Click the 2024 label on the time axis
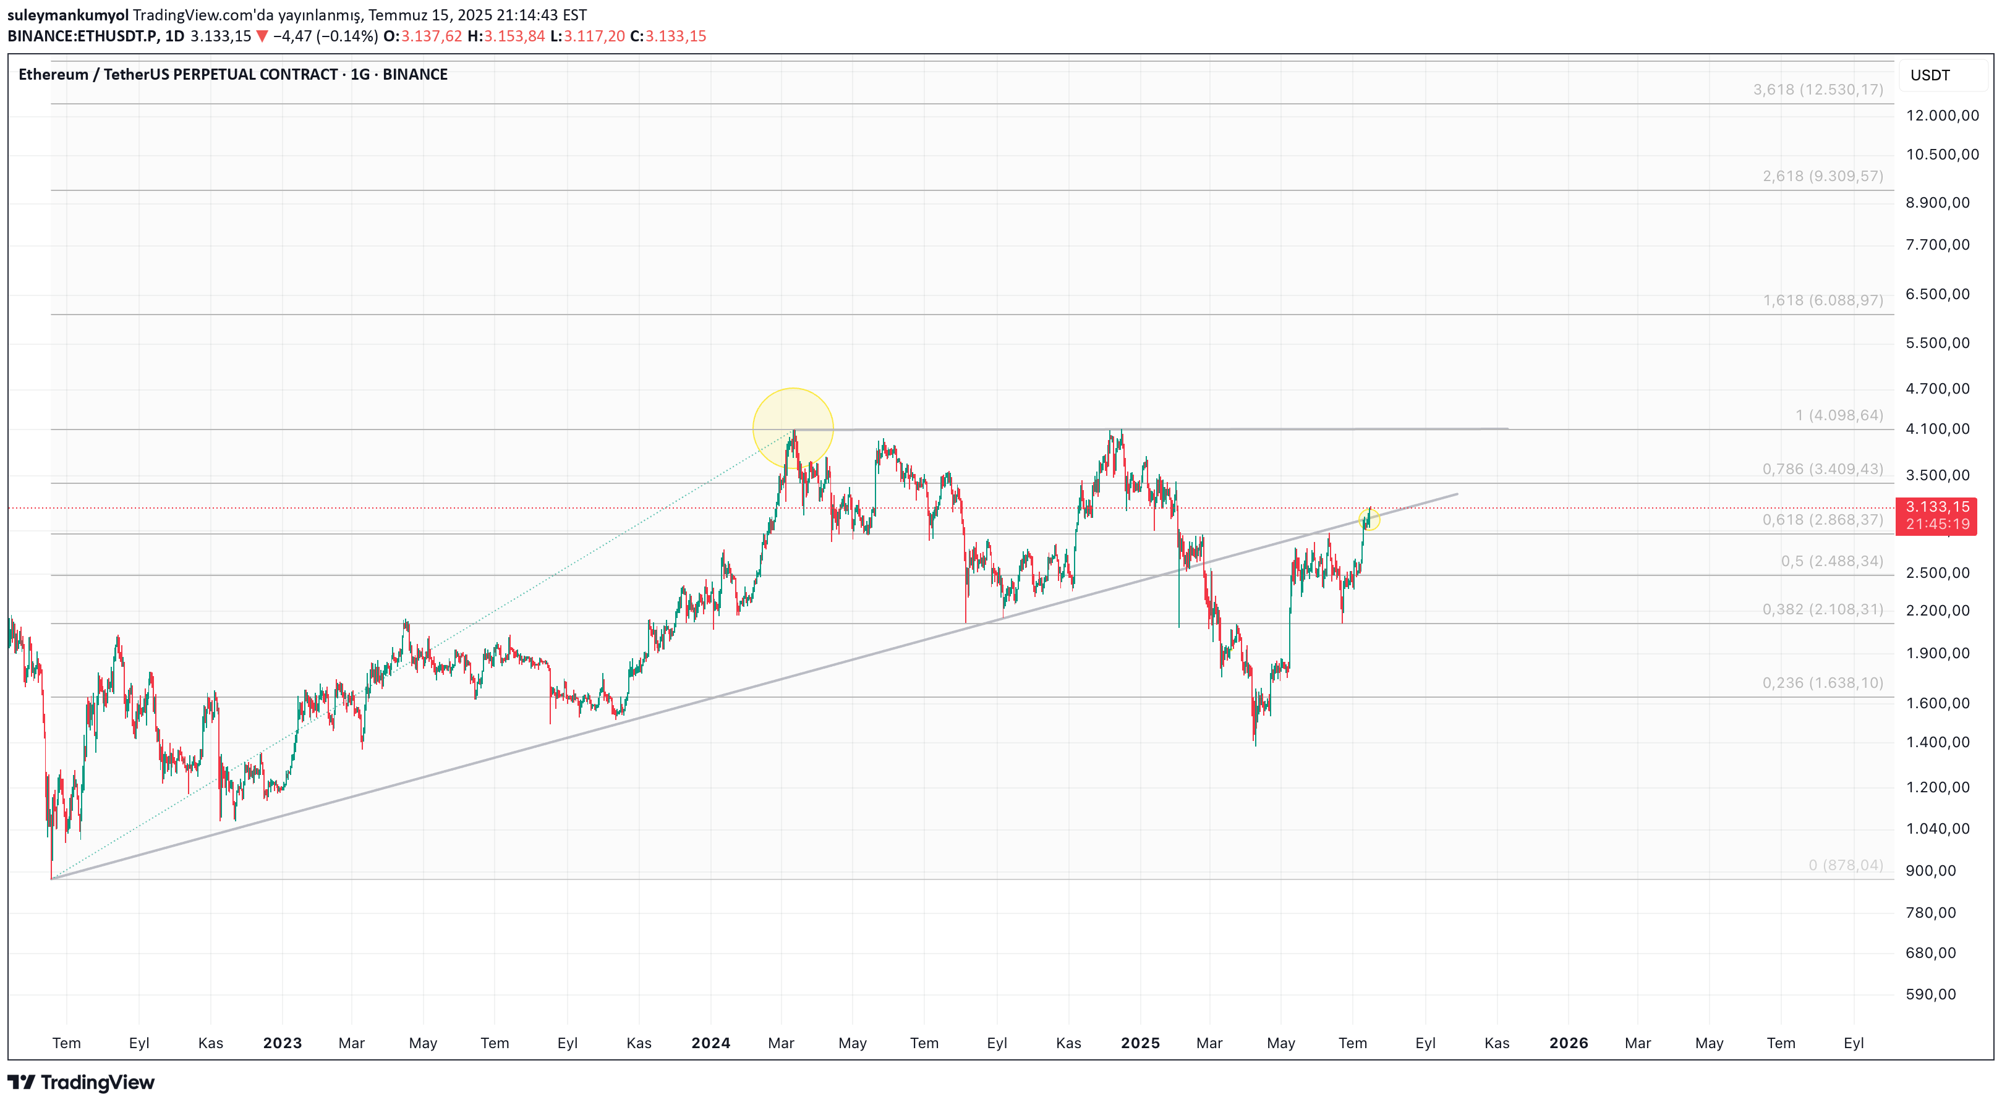This screenshot has height=1105, width=2002. click(710, 1043)
